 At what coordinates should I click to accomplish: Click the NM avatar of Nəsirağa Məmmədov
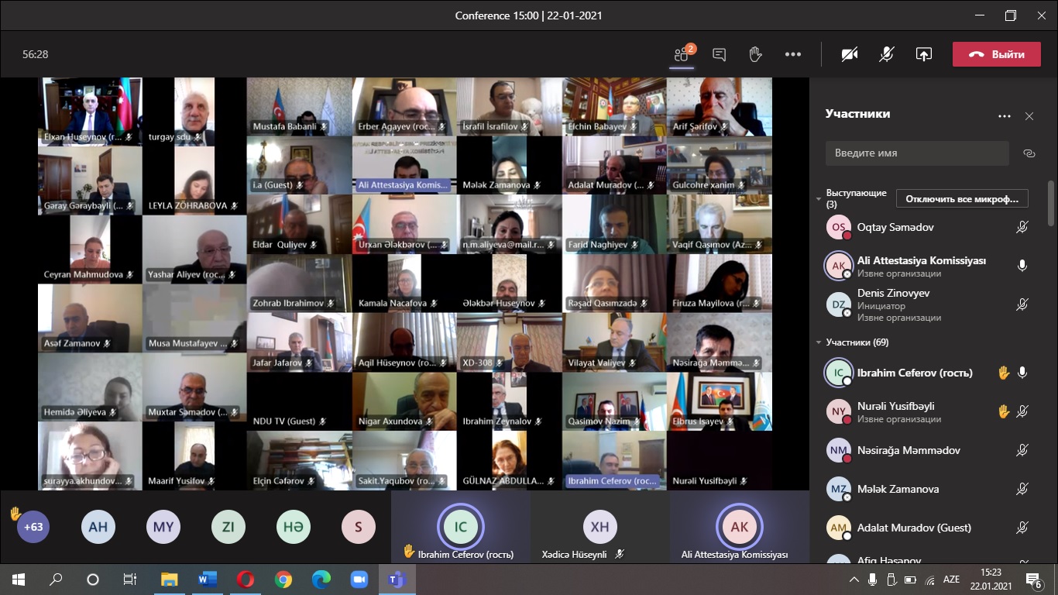coord(839,450)
